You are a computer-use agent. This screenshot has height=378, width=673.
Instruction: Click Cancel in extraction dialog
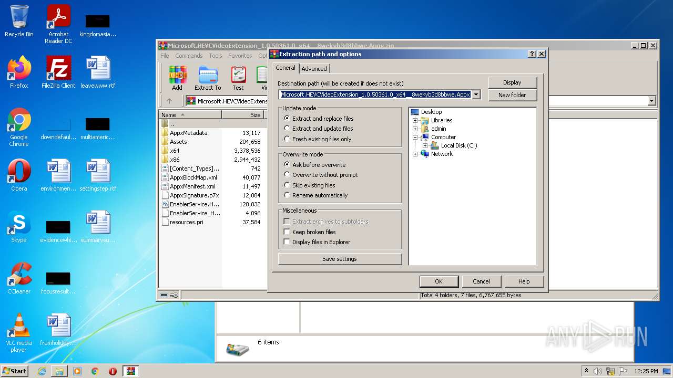481,281
